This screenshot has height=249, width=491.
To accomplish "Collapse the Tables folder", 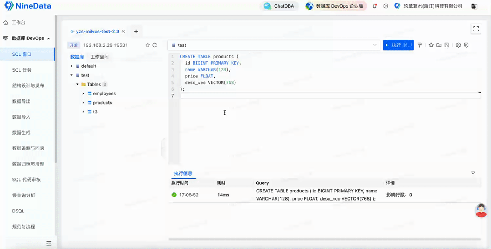I will click(x=77, y=84).
